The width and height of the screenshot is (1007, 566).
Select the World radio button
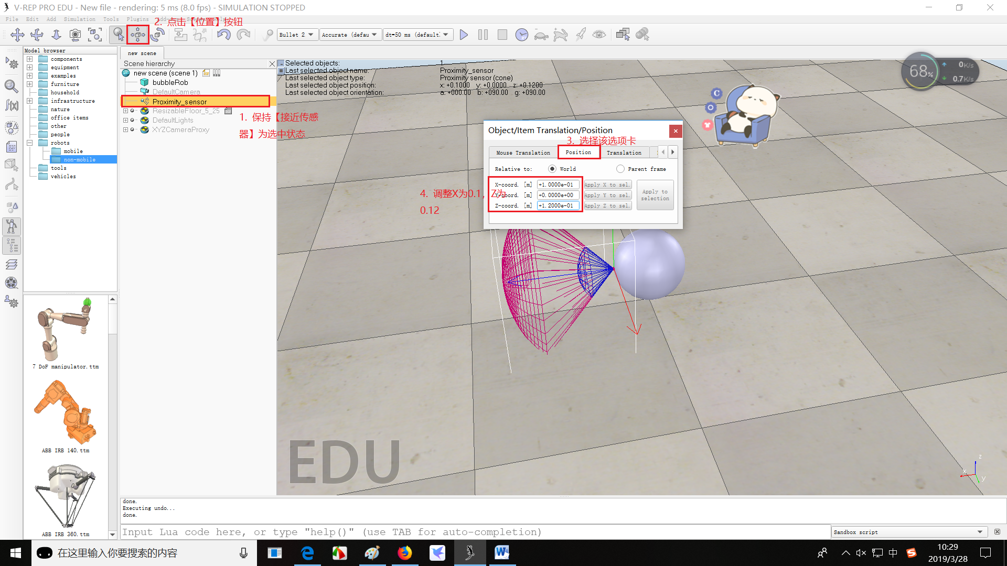pos(552,169)
